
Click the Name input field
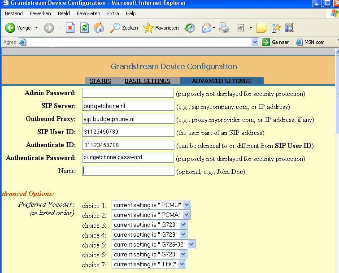(128, 171)
